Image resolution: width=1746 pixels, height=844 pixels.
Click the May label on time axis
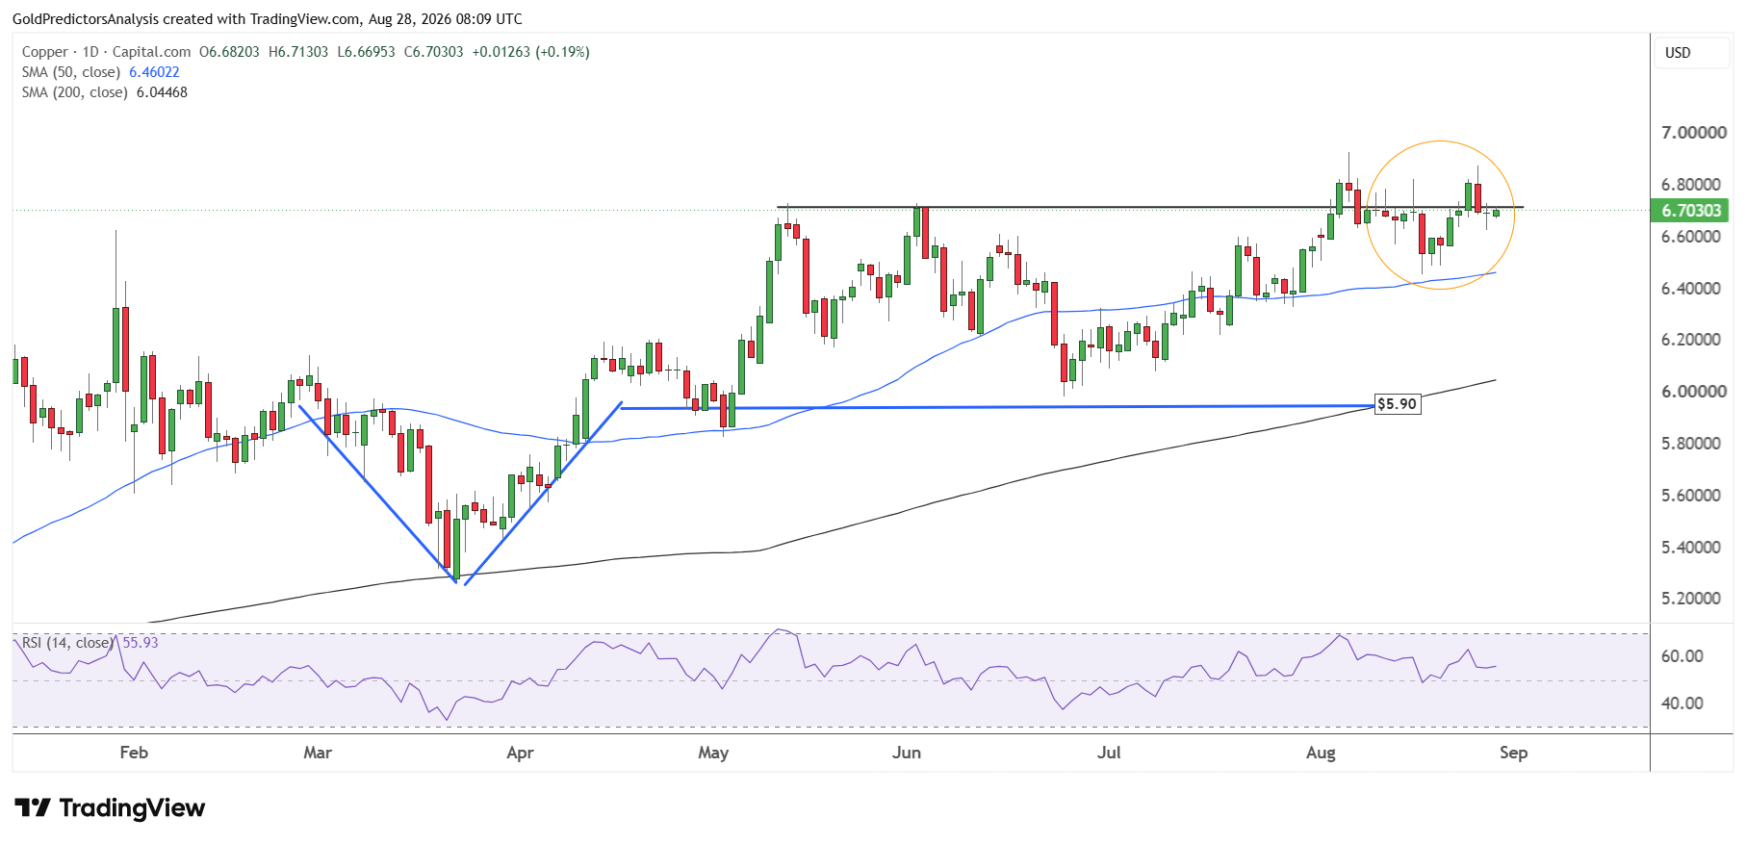point(713,753)
